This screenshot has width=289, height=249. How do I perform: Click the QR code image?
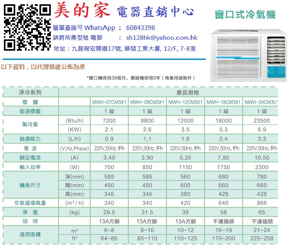[27, 27]
